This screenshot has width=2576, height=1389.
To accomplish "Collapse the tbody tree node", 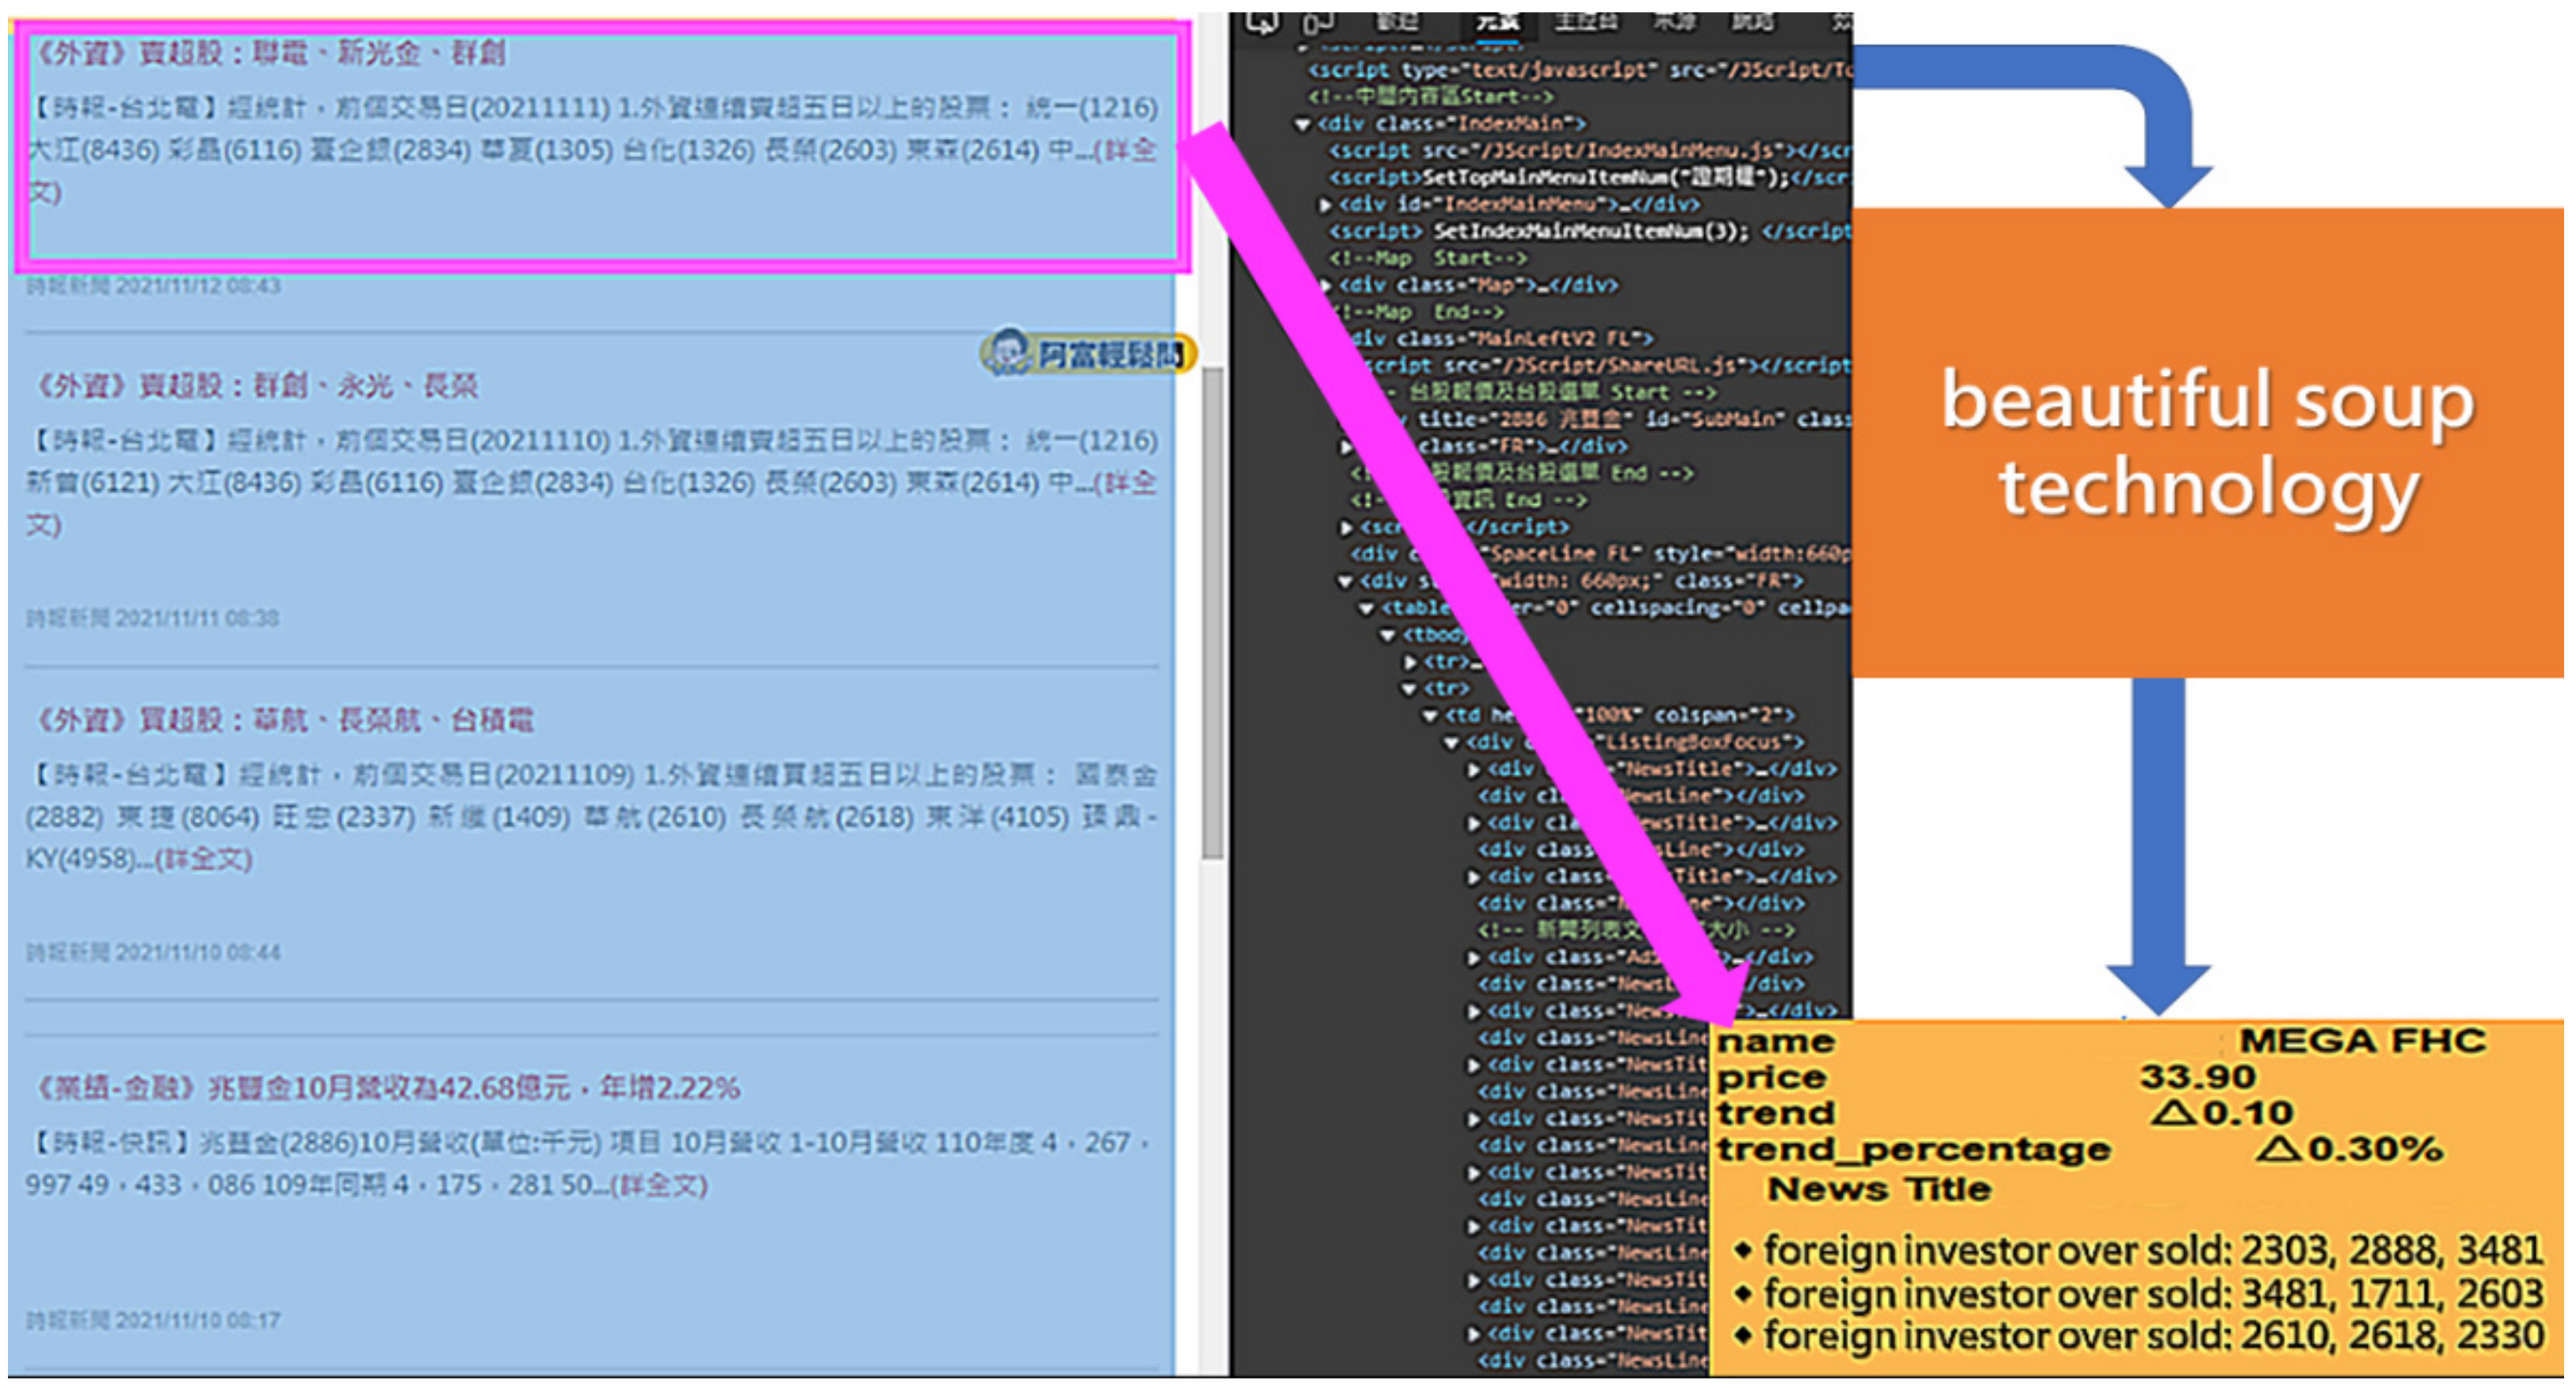I will tap(1388, 635).
